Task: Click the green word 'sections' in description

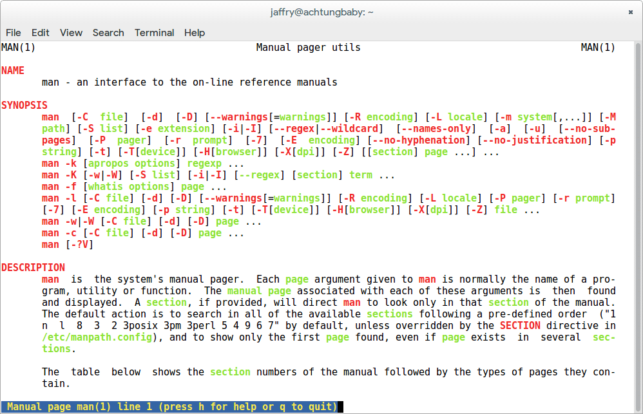Action: (x=390, y=314)
